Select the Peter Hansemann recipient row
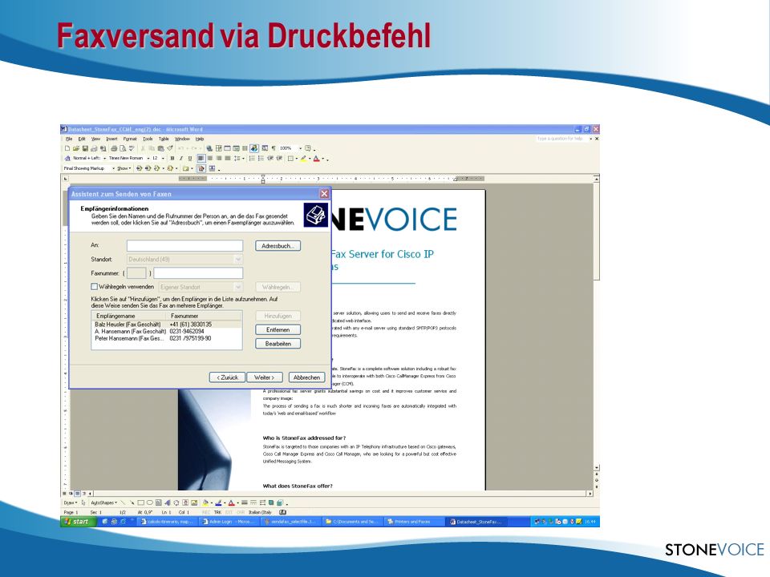Image resolution: width=770 pixels, height=577 pixels. pyautogui.click(x=167, y=338)
